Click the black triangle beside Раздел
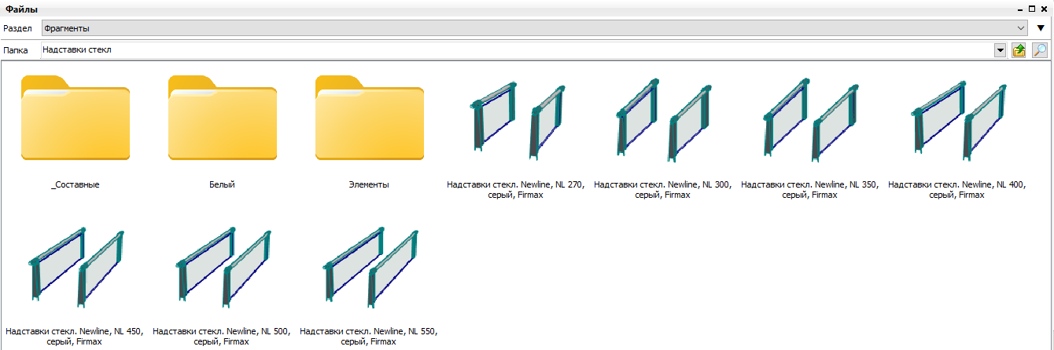The image size is (1054, 350). pyautogui.click(x=1041, y=28)
